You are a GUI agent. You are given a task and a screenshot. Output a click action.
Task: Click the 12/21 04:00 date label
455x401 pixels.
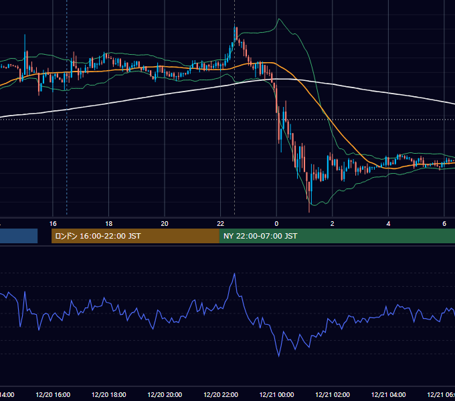tap(388, 394)
